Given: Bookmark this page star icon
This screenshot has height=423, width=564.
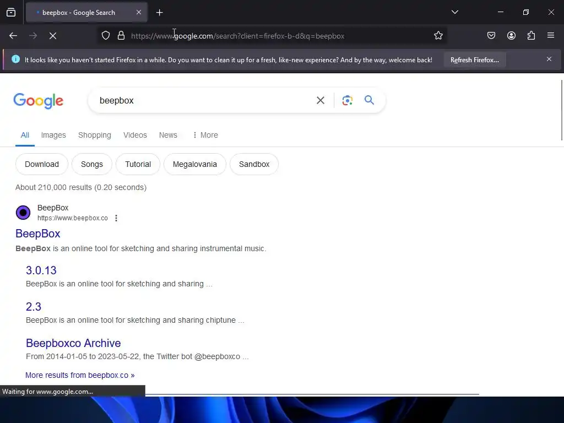Looking at the screenshot, I should click(438, 36).
